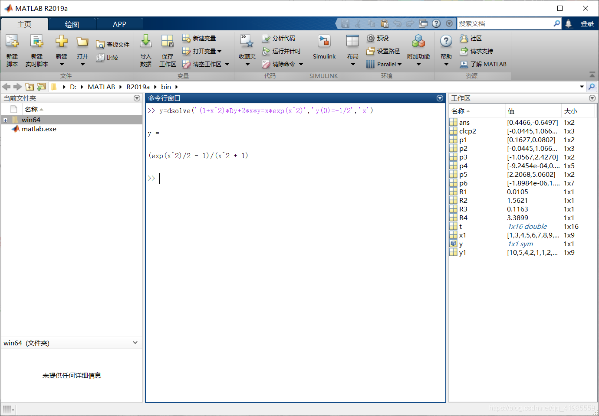Image resolution: width=599 pixels, height=416 pixels.
Task: Click the Browse for Folder icon
Action: (41, 87)
